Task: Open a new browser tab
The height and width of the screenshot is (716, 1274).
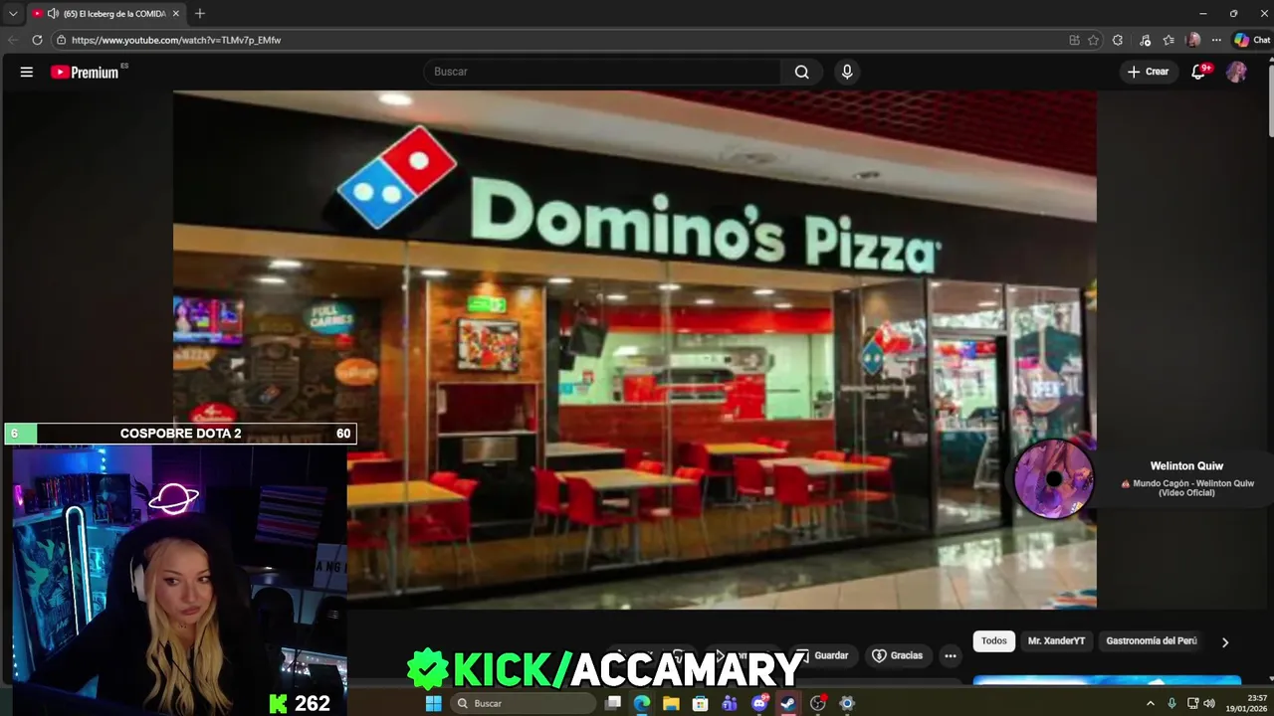Action: coord(200,14)
